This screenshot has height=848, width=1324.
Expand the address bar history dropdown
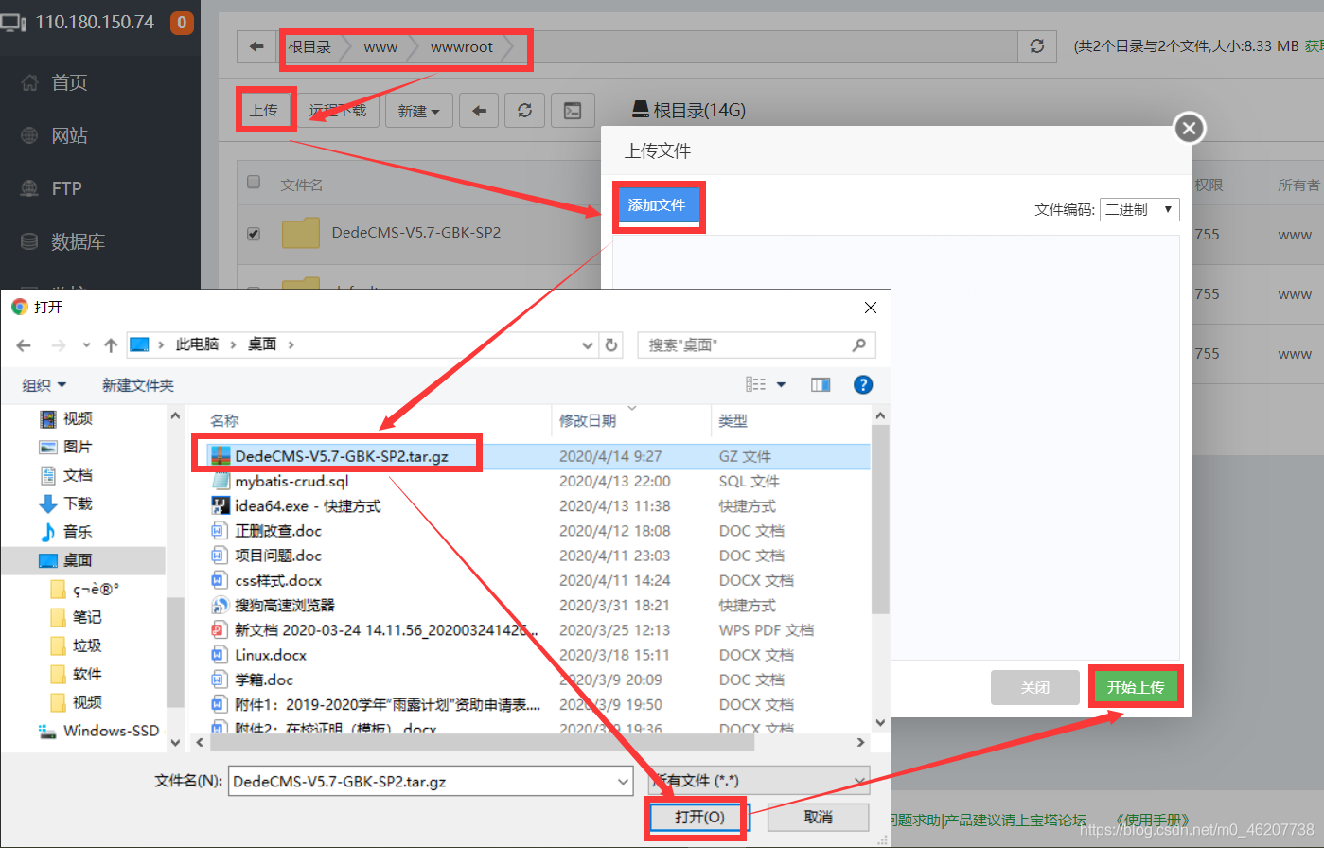tap(588, 345)
